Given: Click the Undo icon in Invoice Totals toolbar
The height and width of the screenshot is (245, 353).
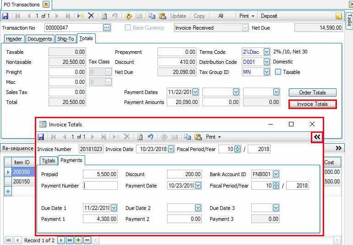Looking at the screenshot, I should (151, 137).
